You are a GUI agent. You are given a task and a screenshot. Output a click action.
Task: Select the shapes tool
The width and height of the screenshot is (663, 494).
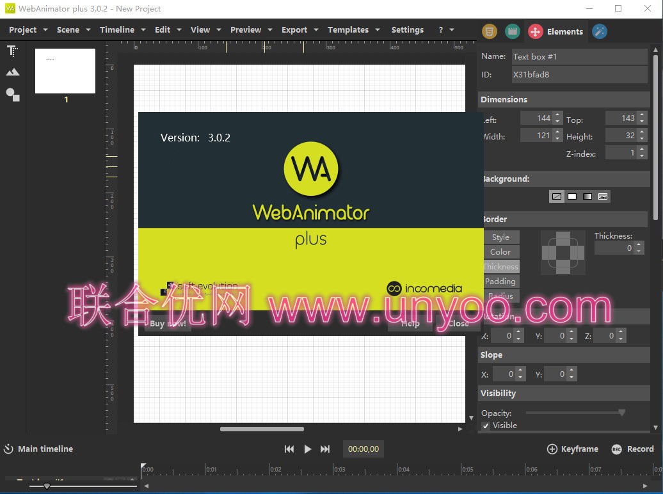(13, 95)
